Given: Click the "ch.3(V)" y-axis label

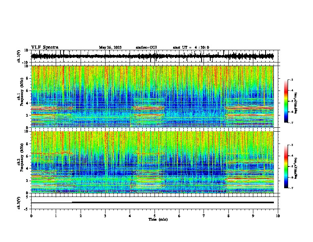Looking at the screenshot, I should [x=19, y=203].
